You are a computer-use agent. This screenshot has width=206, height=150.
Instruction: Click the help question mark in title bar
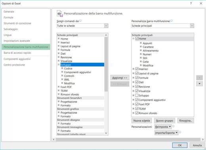(x=191, y=4)
